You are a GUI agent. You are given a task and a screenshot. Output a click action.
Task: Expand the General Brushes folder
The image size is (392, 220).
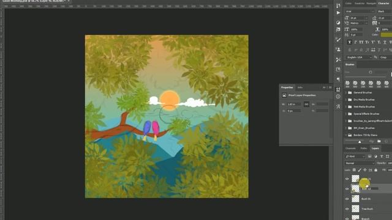point(346,92)
